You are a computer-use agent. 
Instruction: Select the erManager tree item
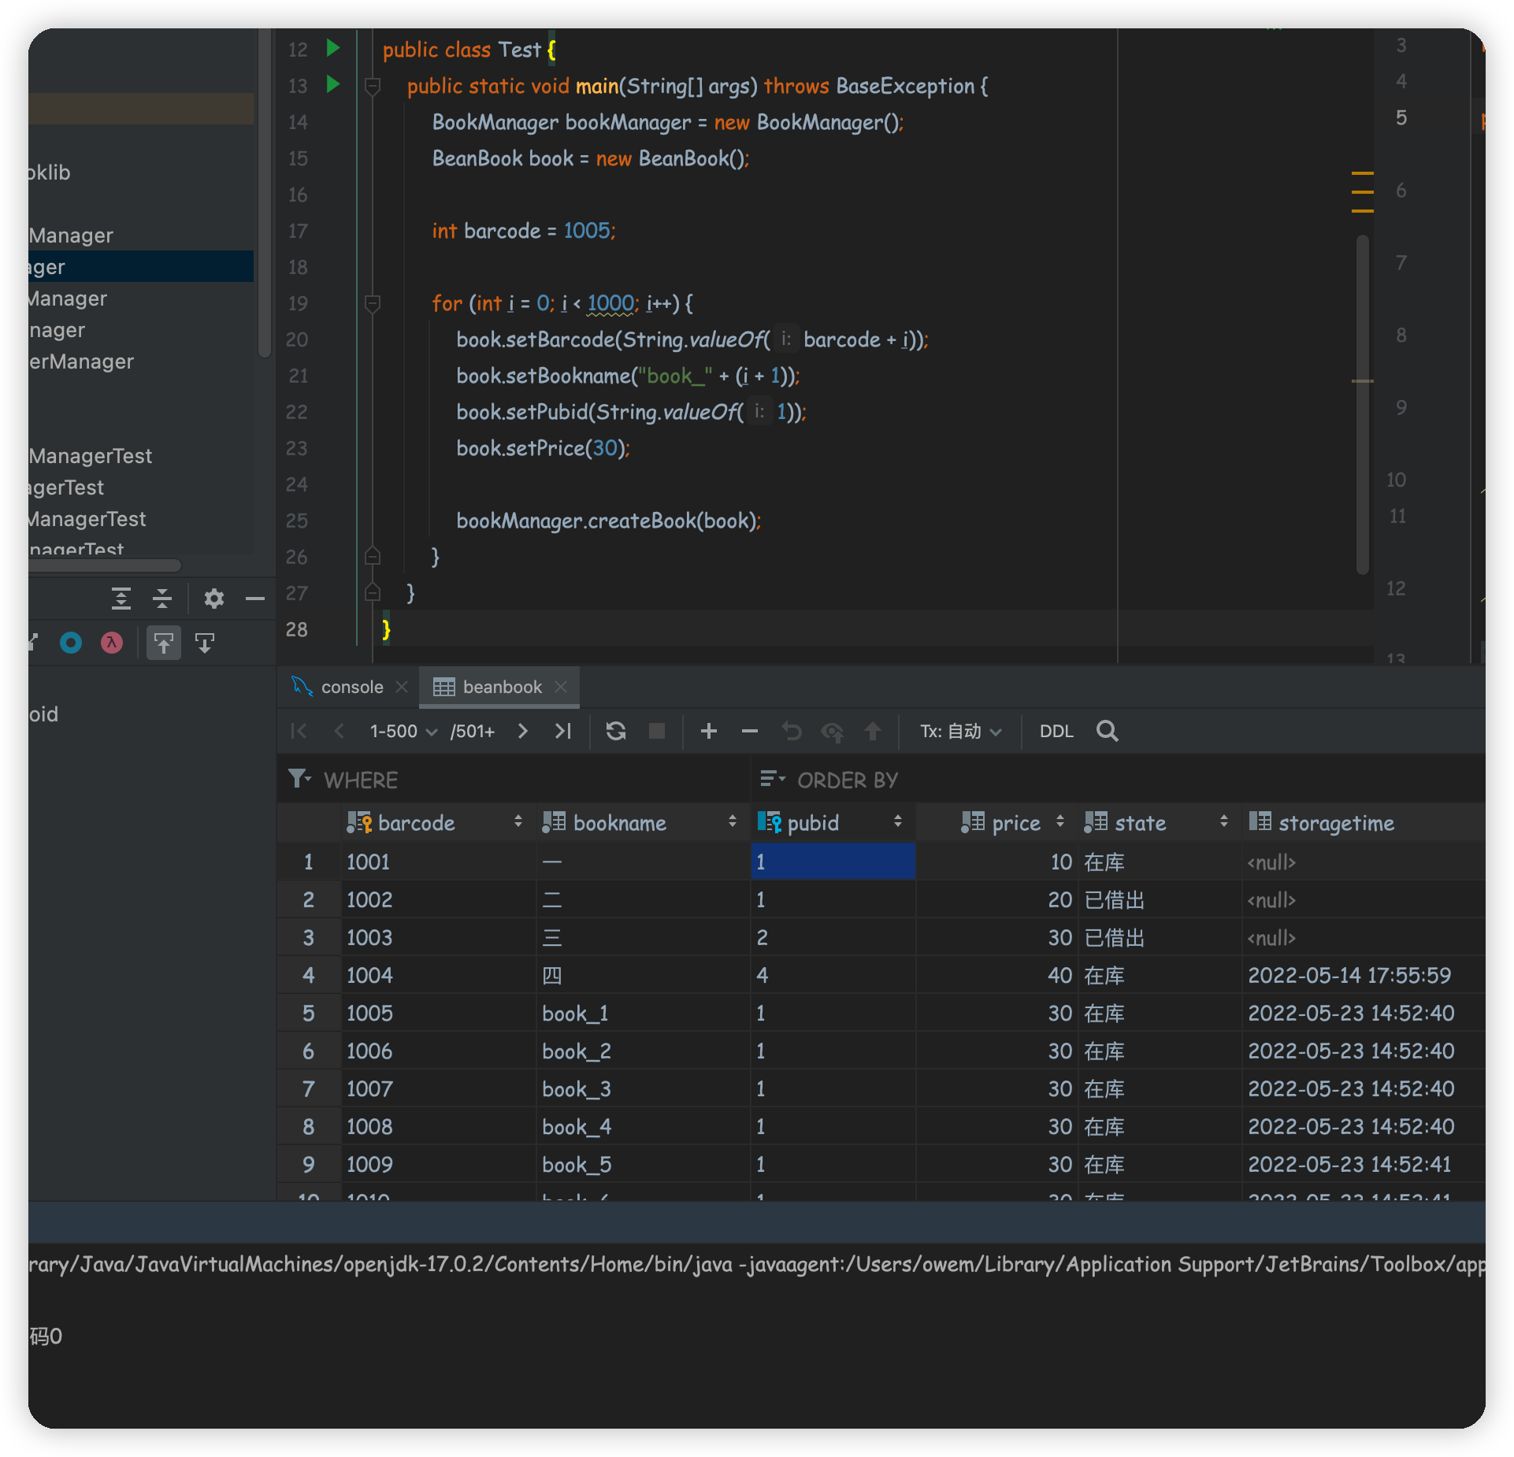tap(81, 361)
